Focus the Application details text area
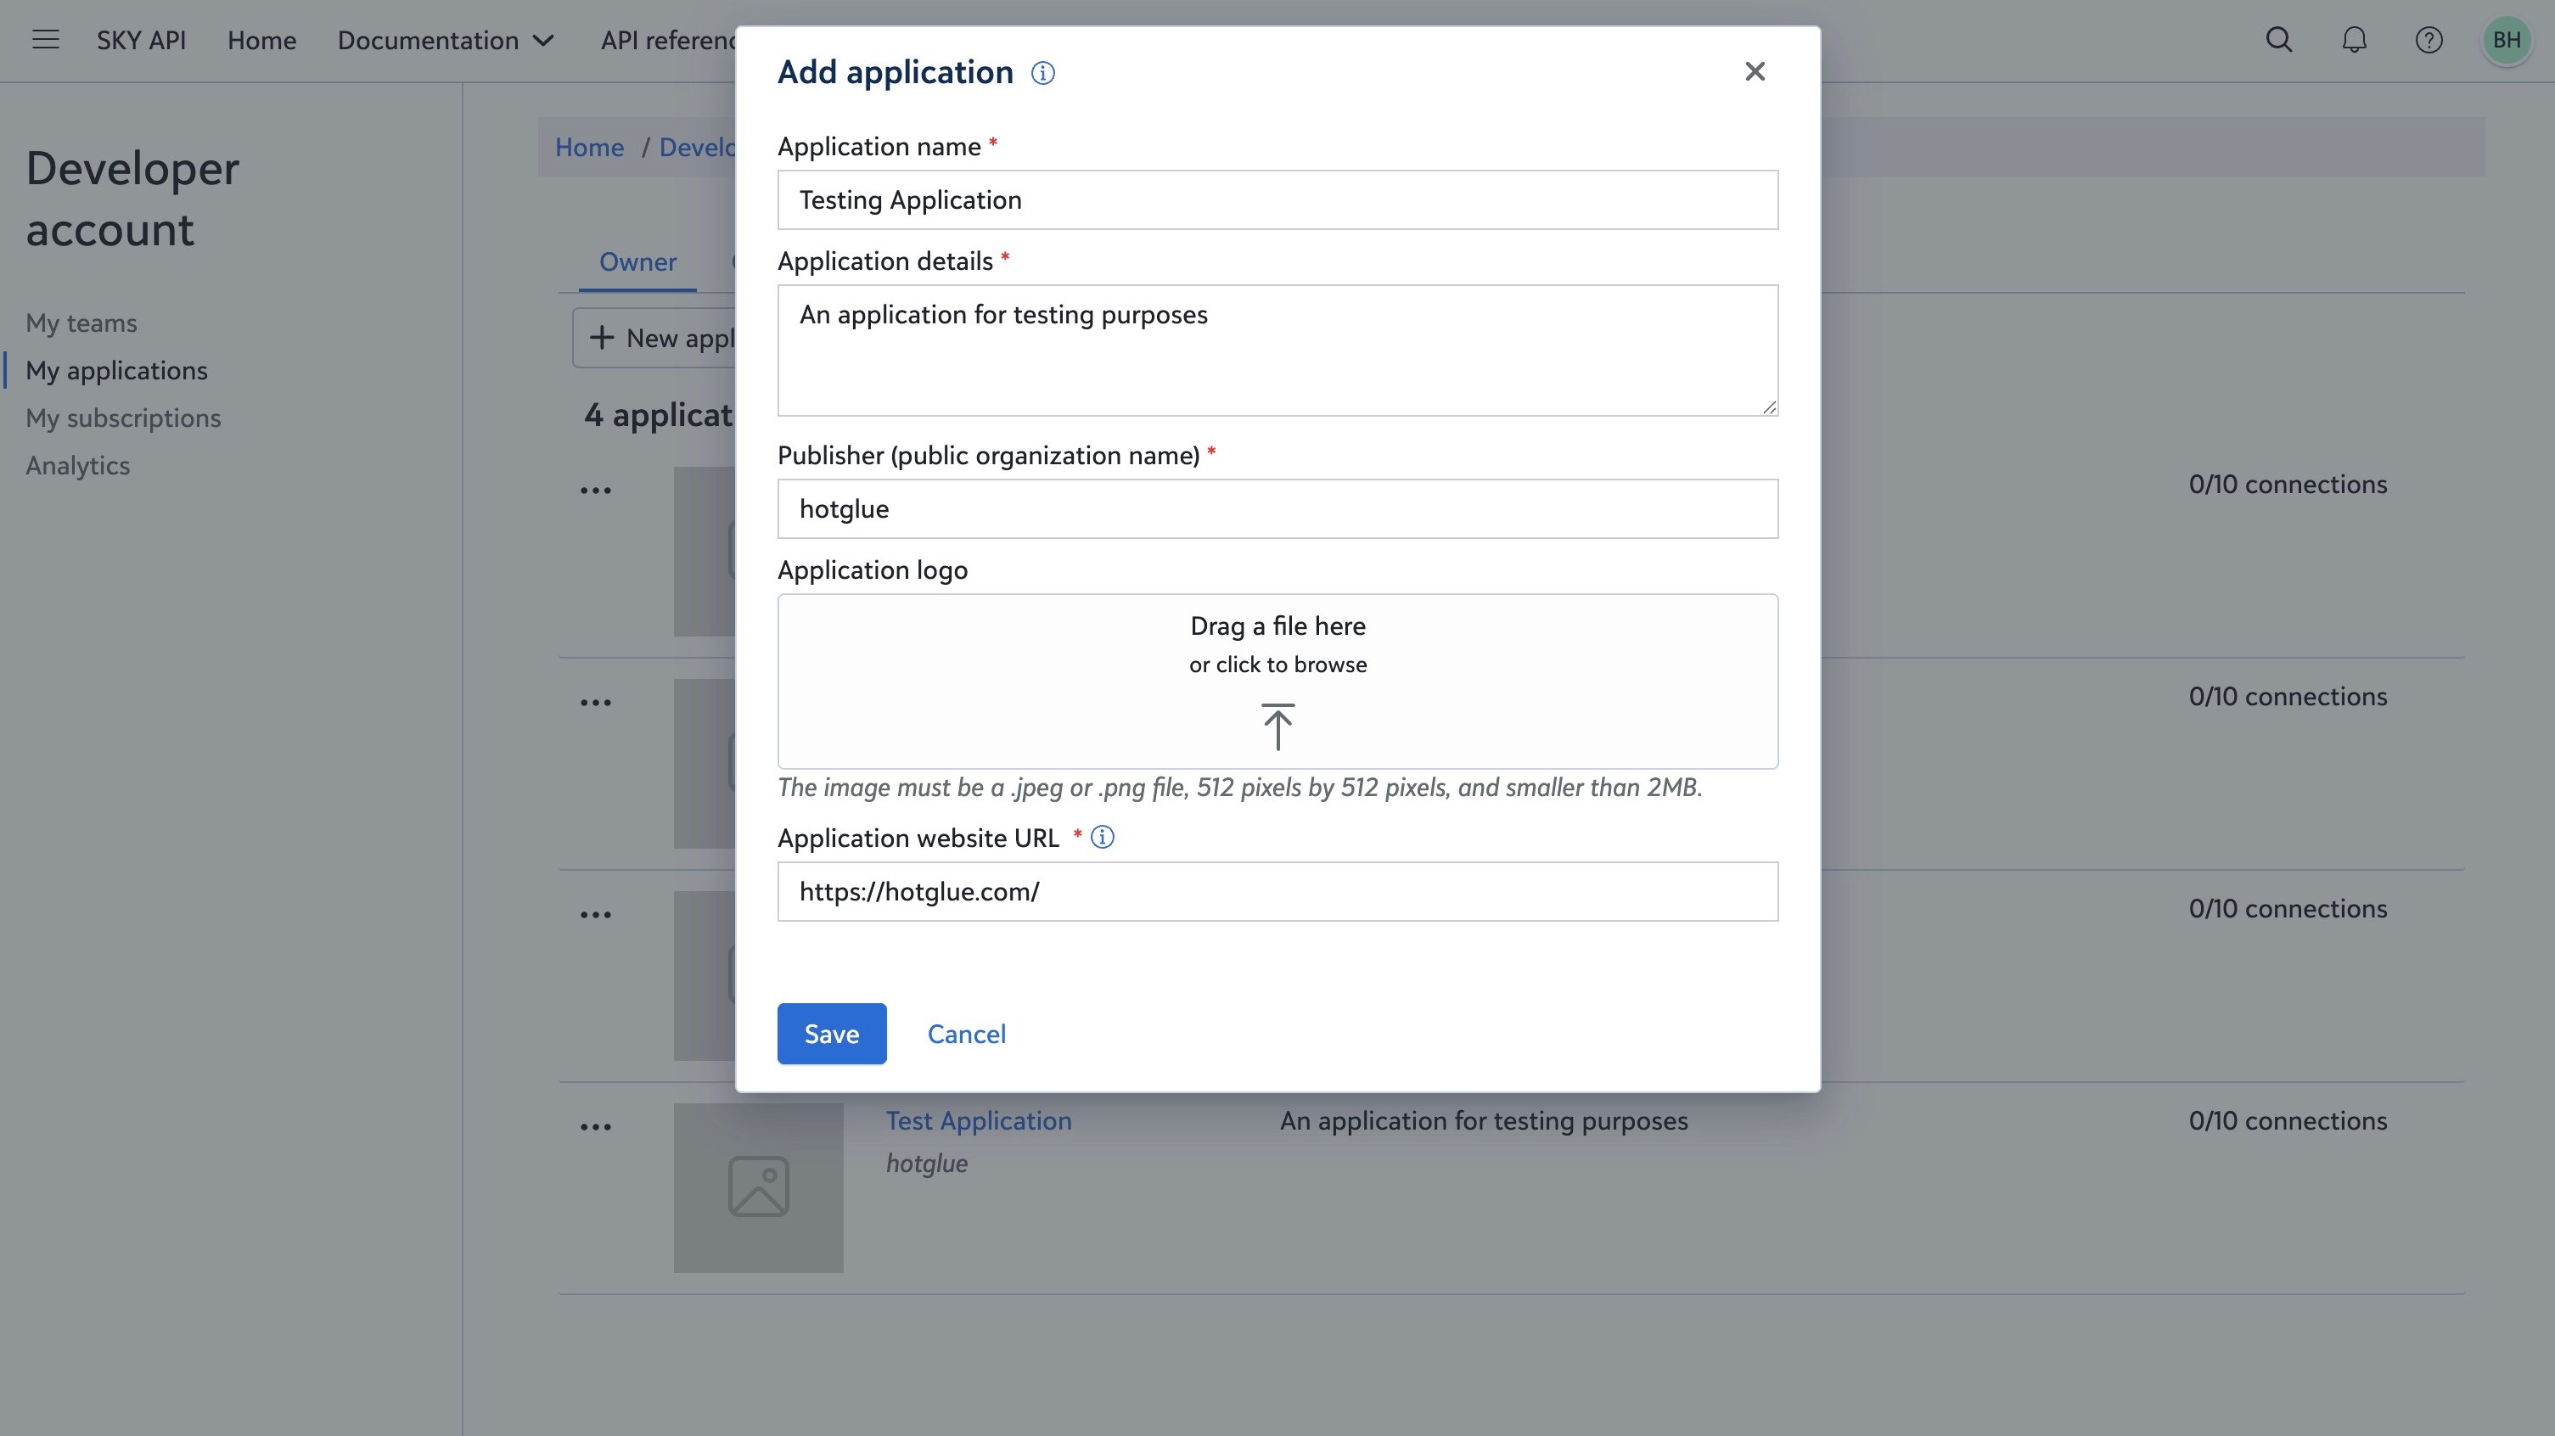Screen dimensions: 2555x1436 (1277, 350)
